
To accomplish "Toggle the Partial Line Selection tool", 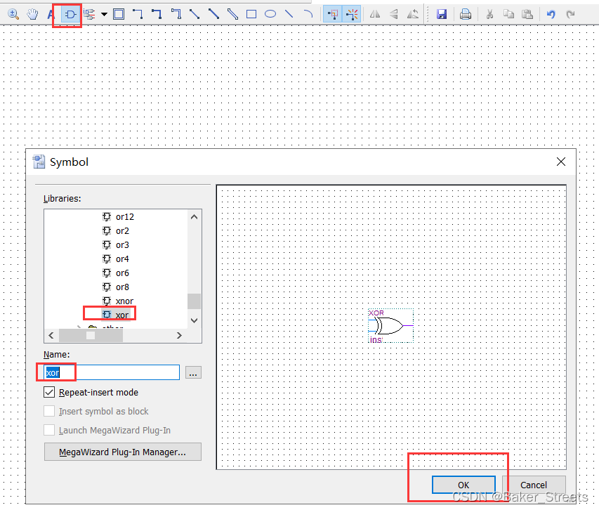I will (332, 15).
